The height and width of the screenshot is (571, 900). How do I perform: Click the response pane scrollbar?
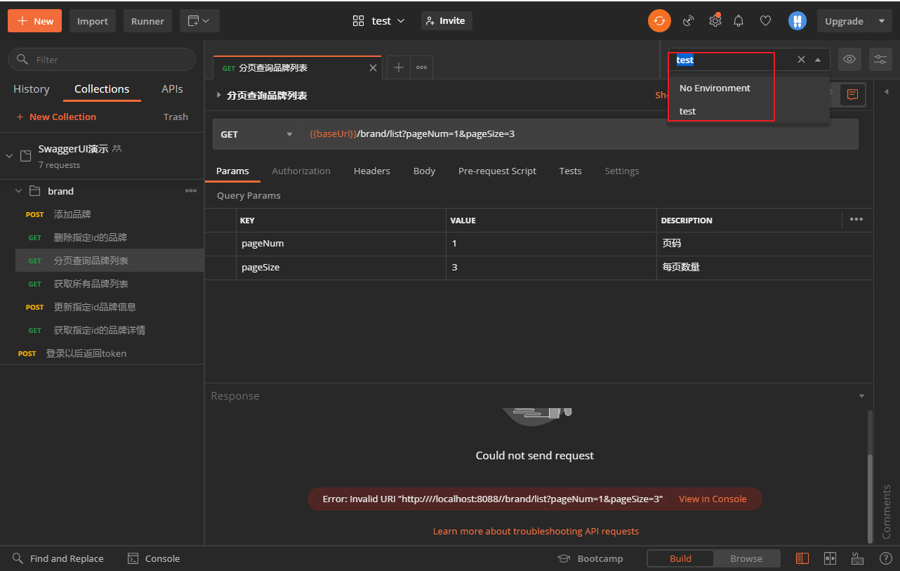click(871, 499)
